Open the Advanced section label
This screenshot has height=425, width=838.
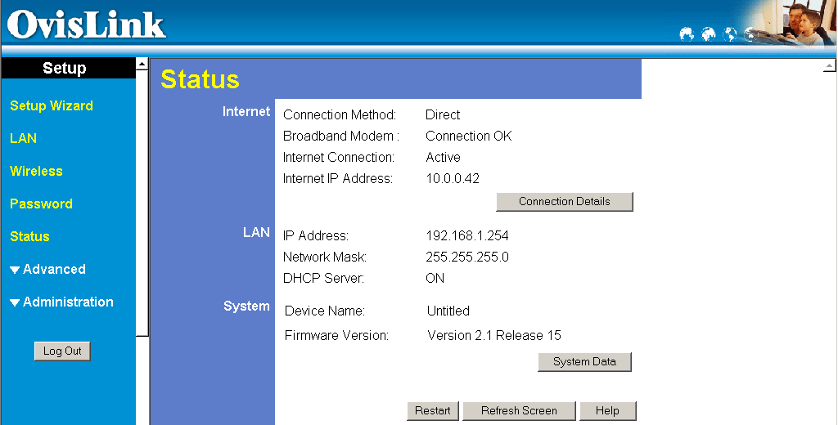[x=54, y=269]
